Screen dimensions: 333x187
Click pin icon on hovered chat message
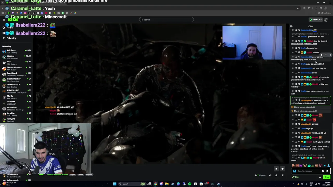click(326, 55)
